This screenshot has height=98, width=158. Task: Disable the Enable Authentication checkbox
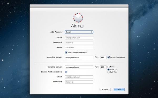coord(66,72)
